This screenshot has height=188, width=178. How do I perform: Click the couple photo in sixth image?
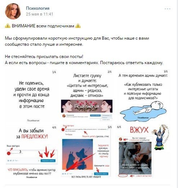[x=135, y=158]
